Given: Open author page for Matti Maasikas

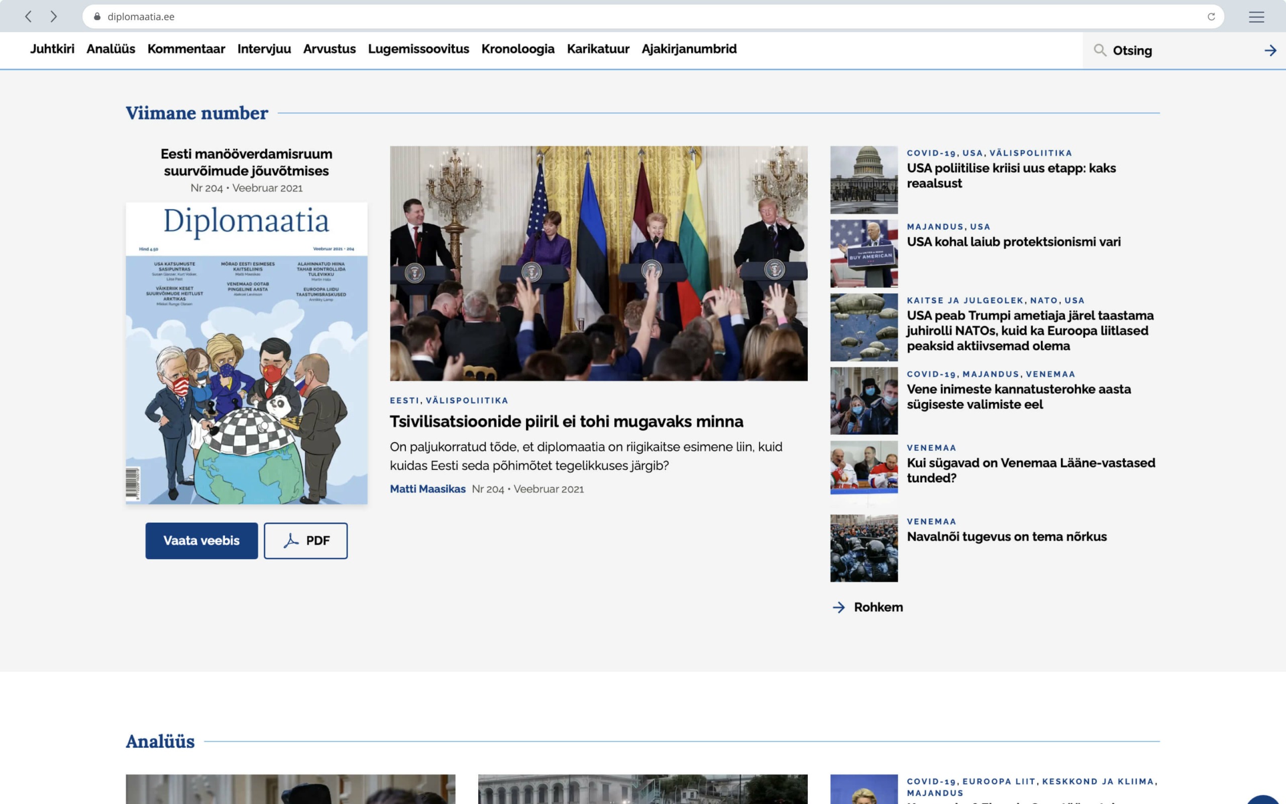Looking at the screenshot, I should 428,488.
